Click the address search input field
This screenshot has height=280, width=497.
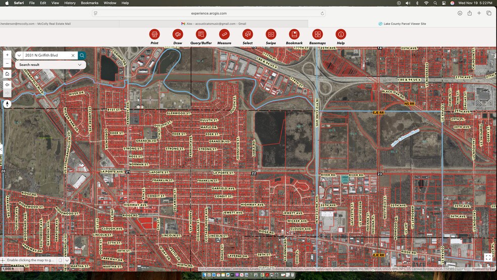point(46,56)
